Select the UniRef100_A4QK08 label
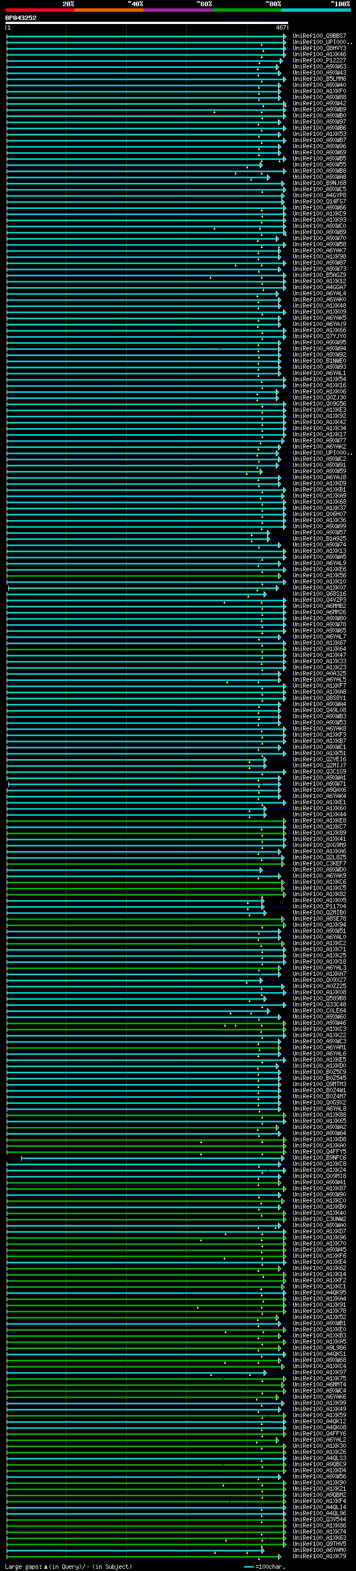 click(x=319, y=1427)
